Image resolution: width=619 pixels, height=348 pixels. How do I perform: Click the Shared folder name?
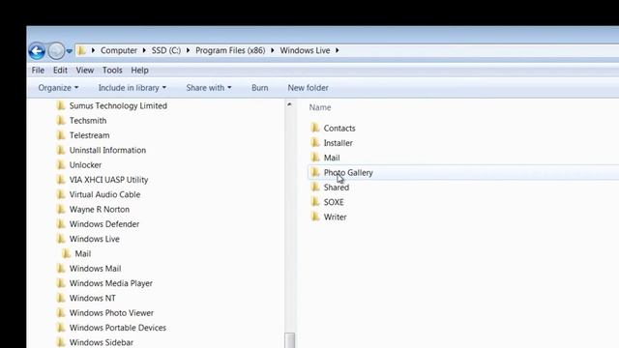click(x=337, y=188)
